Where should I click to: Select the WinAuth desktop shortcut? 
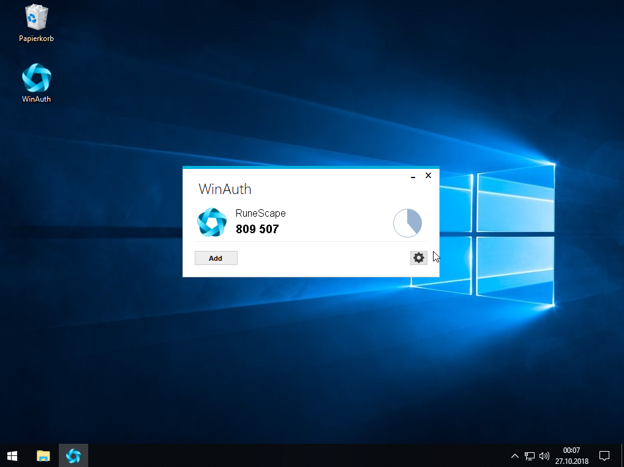pos(36,78)
